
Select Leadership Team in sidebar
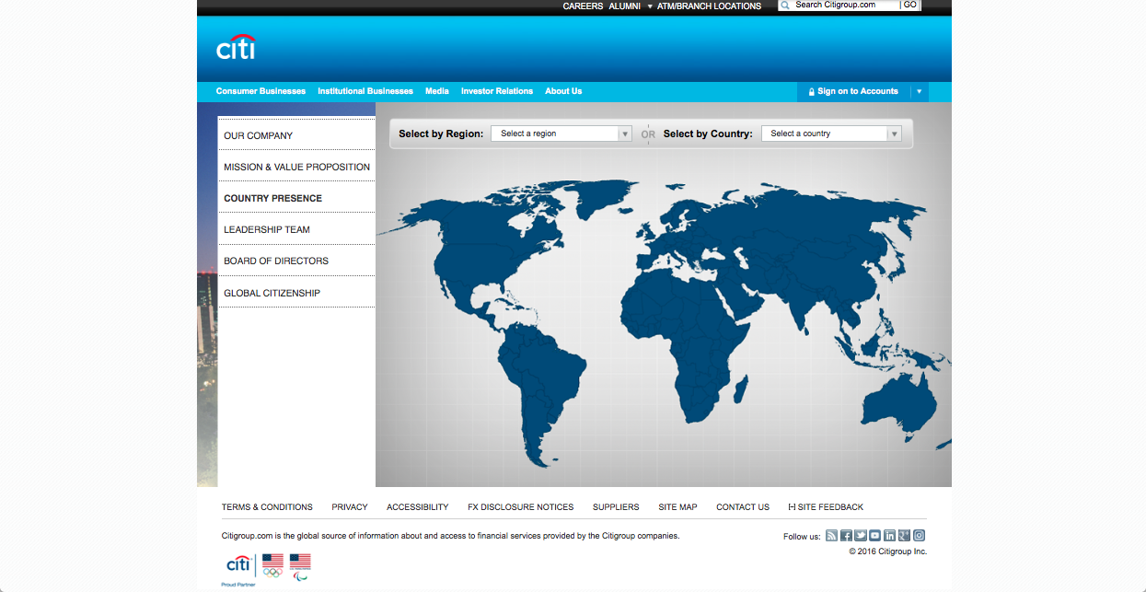[x=296, y=229]
